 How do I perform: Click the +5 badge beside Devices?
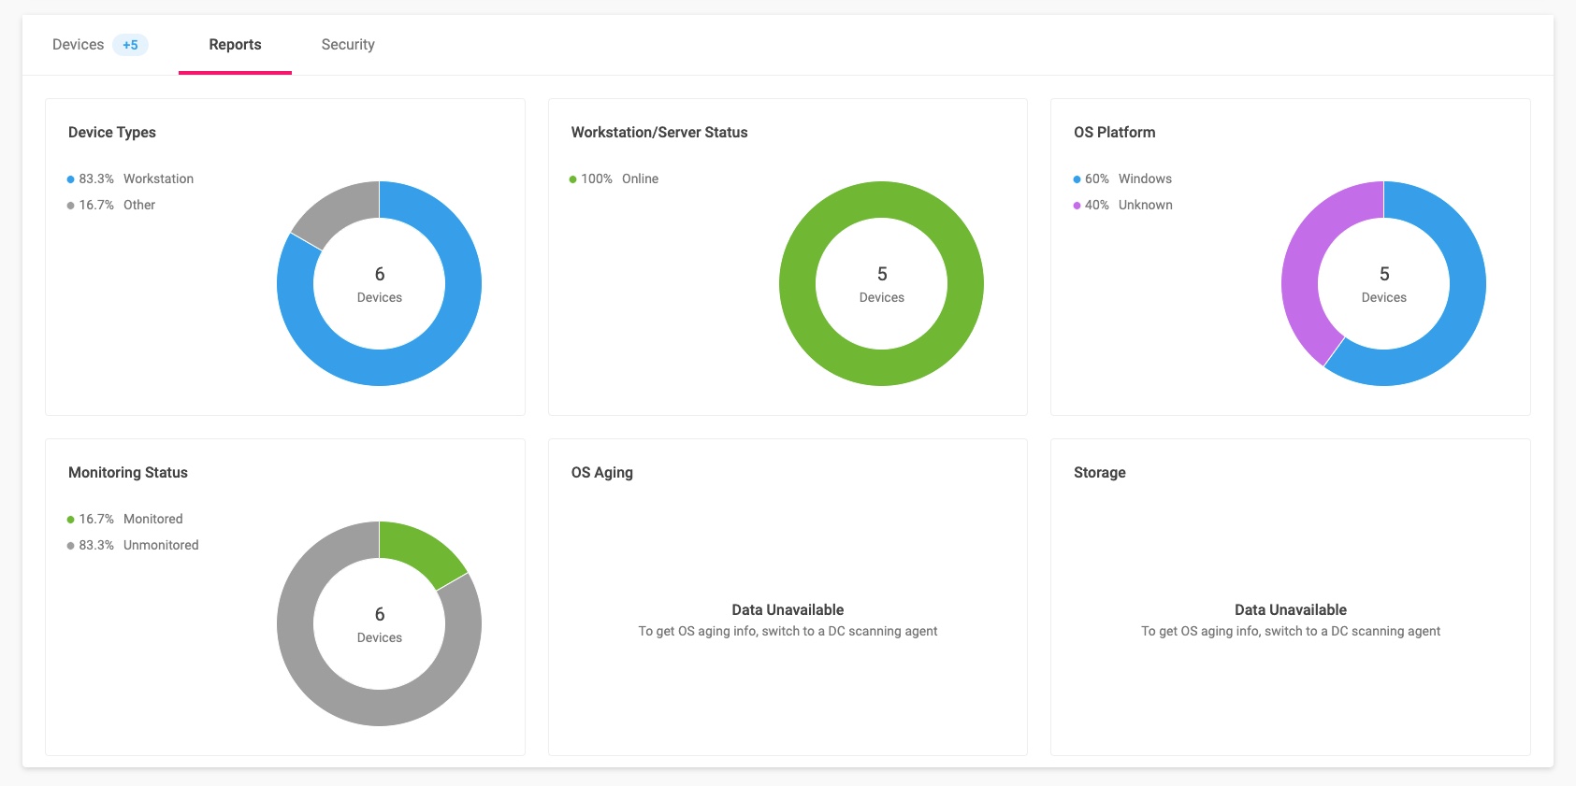(x=130, y=45)
